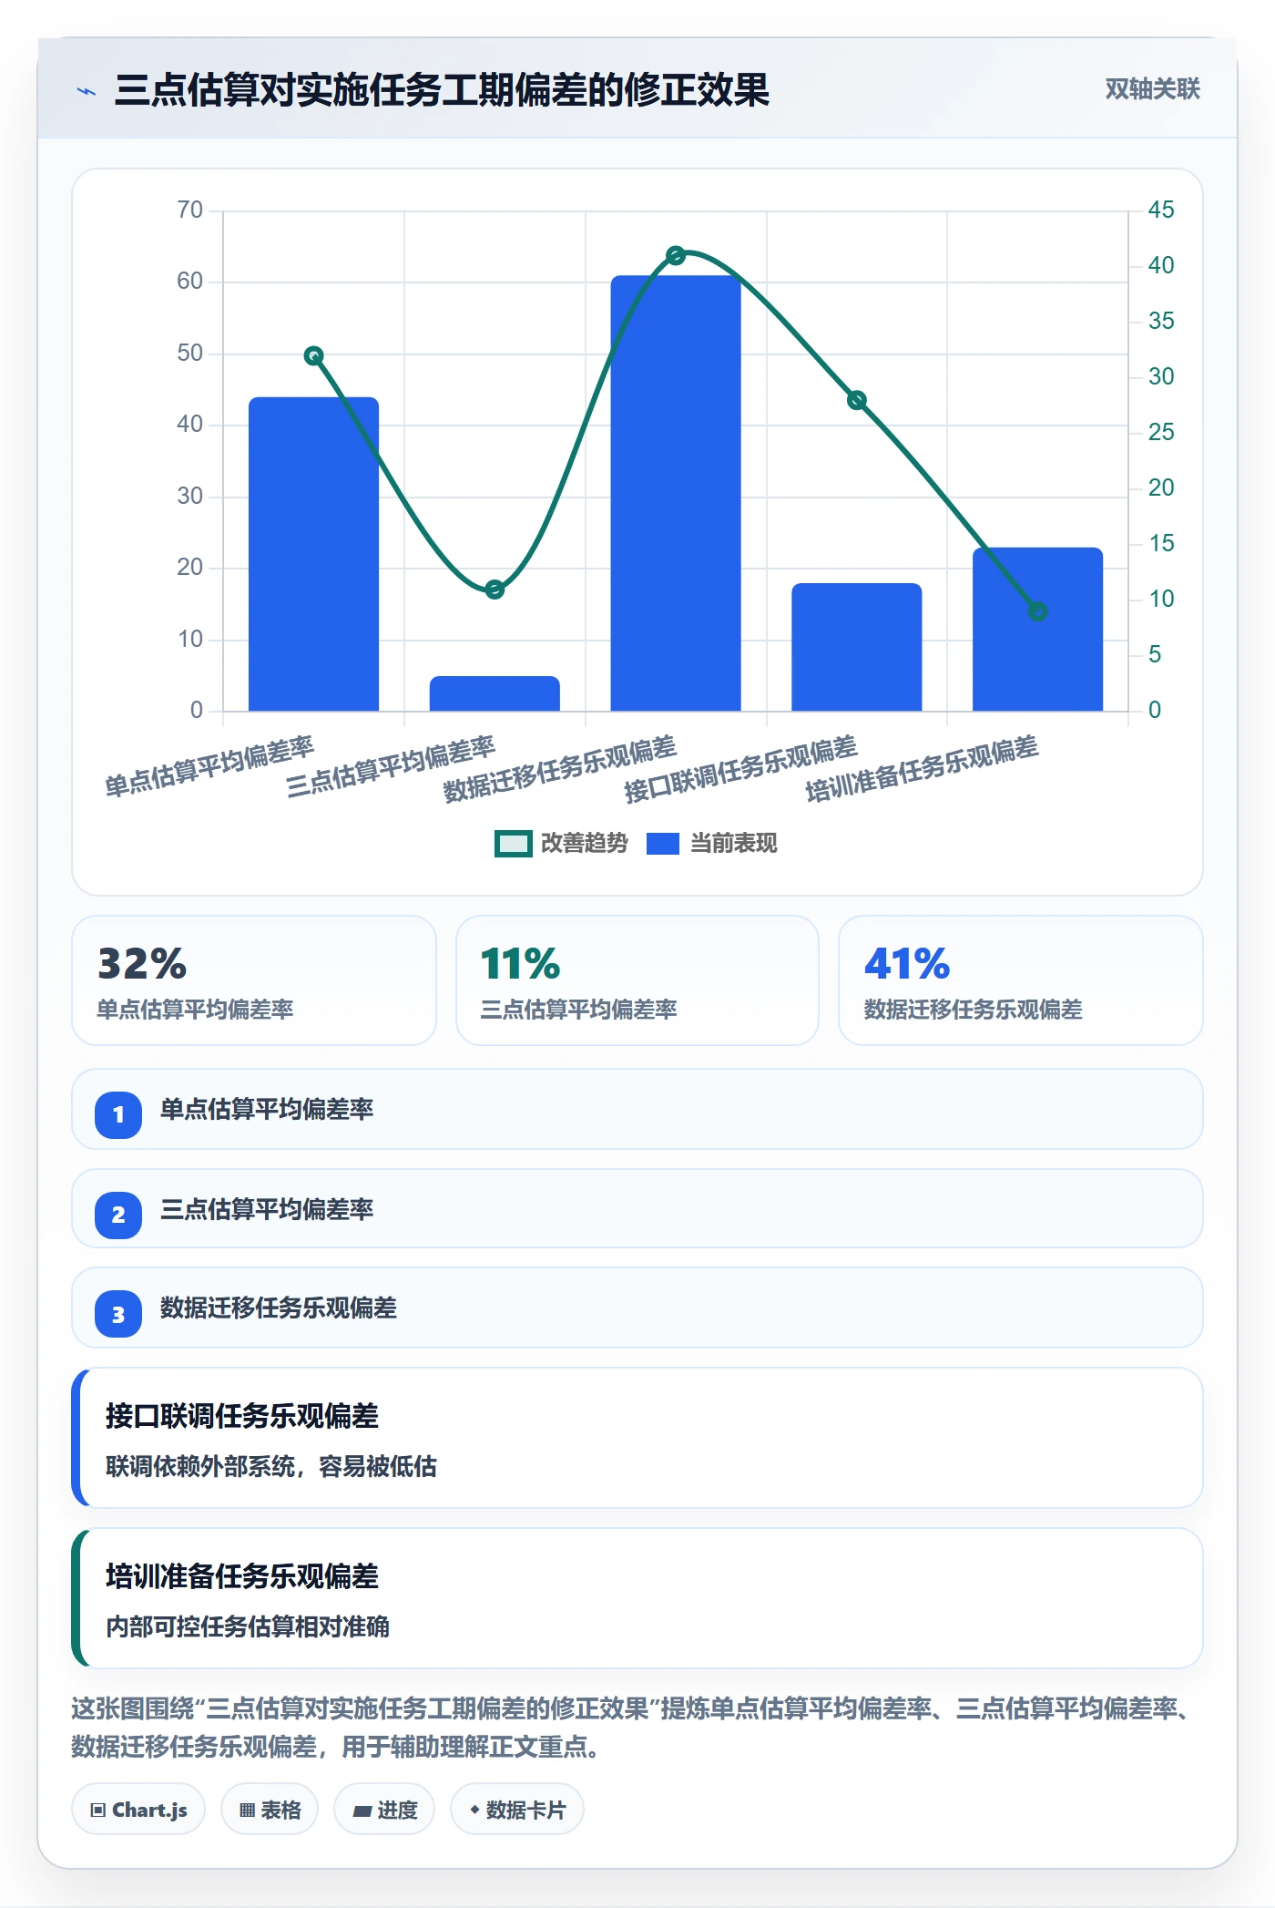Screen dimensions: 1275x1908
Task: Click the 进度 tag
Action: [x=385, y=1810]
